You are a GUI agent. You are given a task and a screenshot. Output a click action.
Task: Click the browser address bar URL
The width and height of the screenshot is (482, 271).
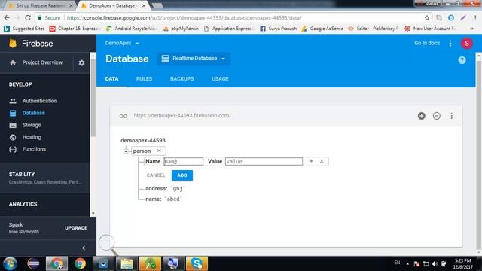click(184, 18)
